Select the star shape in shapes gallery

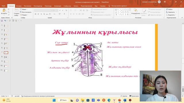click(128, 14)
